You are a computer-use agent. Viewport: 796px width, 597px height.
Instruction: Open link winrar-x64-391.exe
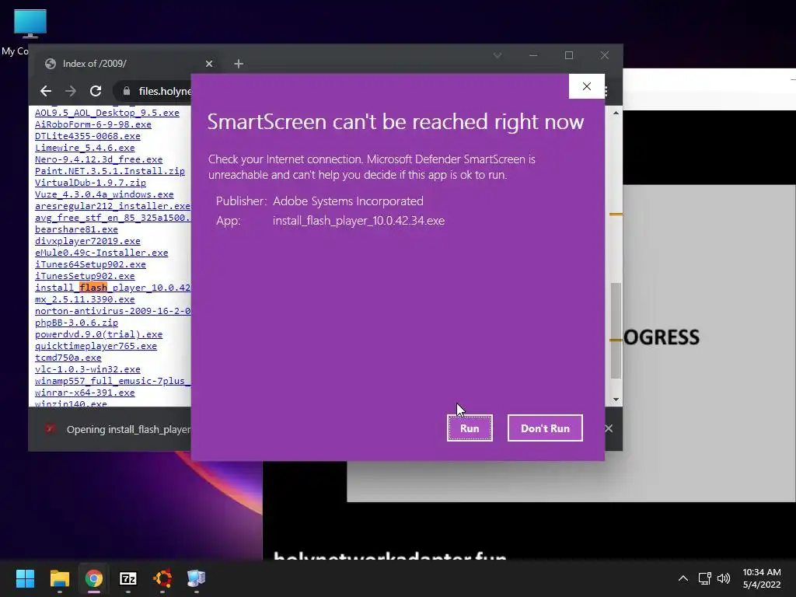click(x=85, y=393)
